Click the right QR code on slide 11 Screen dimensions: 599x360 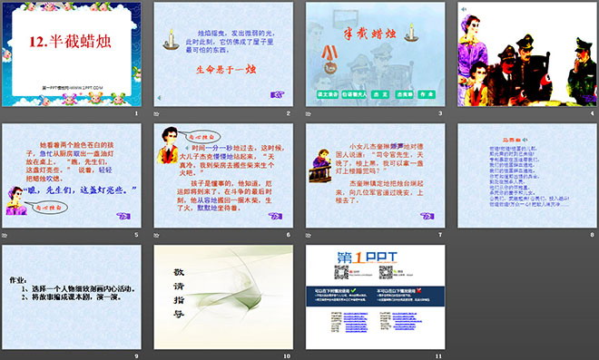(x=386, y=272)
